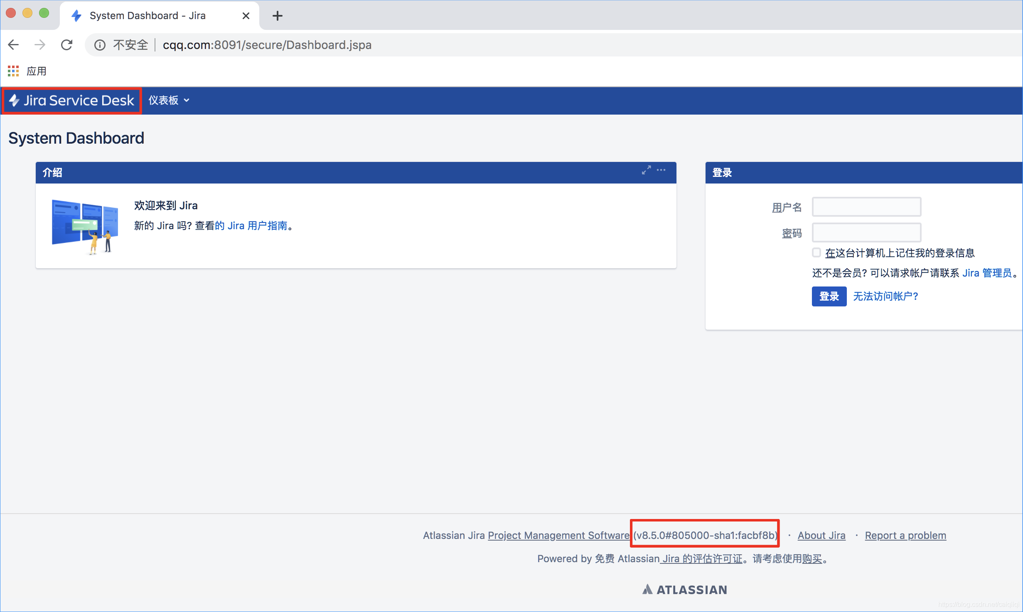The width and height of the screenshot is (1023, 612).
Task: Click the System Dashboard page heading
Action: pos(76,138)
